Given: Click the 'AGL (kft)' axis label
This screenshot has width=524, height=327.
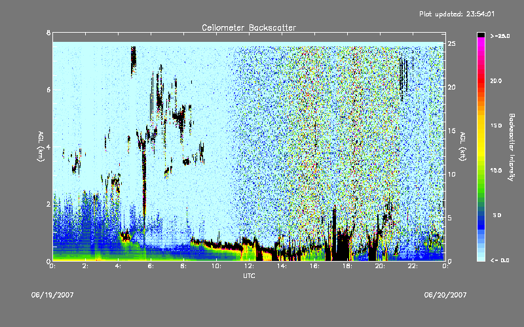Looking at the screenshot, I should click(462, 146).
